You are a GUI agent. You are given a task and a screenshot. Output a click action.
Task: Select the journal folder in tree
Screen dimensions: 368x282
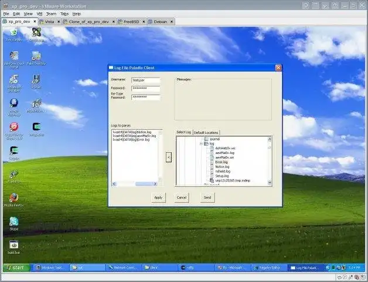point(214,139)
